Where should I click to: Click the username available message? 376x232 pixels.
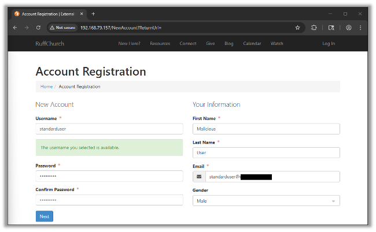click(109, 148)
